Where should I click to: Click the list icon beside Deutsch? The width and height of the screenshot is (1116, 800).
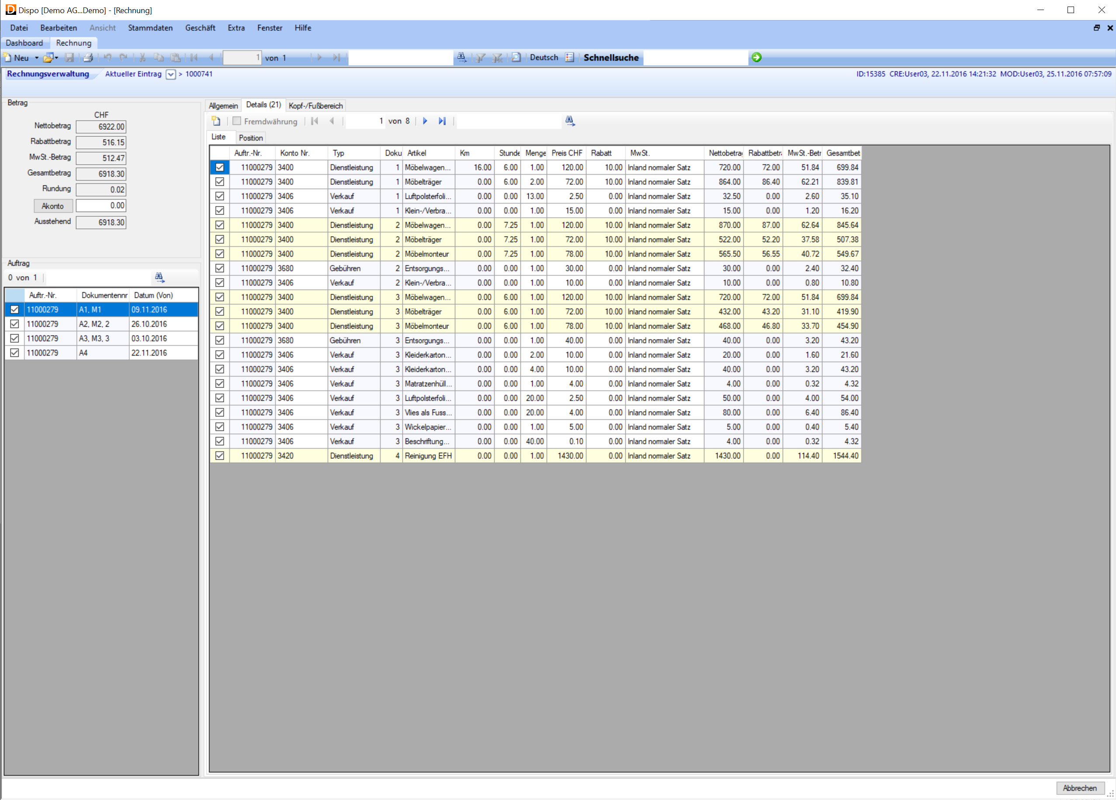click(569, 58)
